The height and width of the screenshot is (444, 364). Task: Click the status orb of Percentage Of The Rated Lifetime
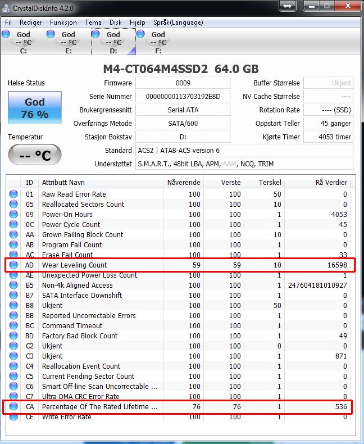(13, 406)
